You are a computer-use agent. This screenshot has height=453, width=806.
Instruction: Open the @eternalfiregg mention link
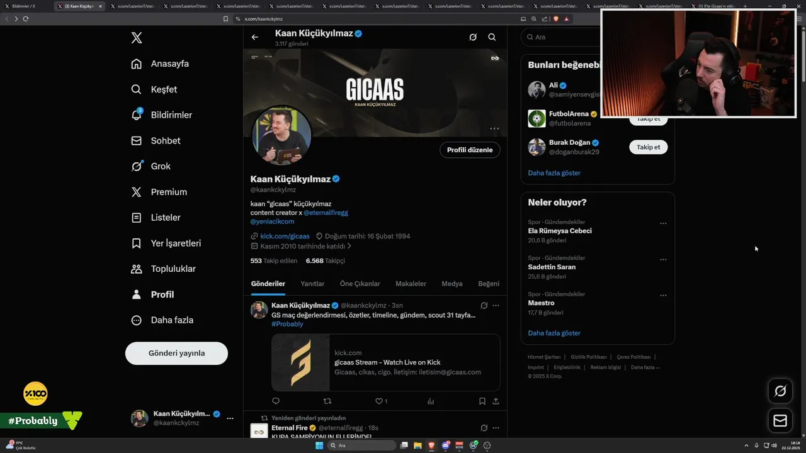[326, 213]
